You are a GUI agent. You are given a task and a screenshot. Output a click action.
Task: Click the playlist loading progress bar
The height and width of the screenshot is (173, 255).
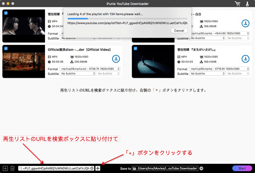coord(127,19)
